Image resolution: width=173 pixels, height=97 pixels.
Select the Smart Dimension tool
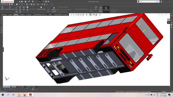(10, 8)
